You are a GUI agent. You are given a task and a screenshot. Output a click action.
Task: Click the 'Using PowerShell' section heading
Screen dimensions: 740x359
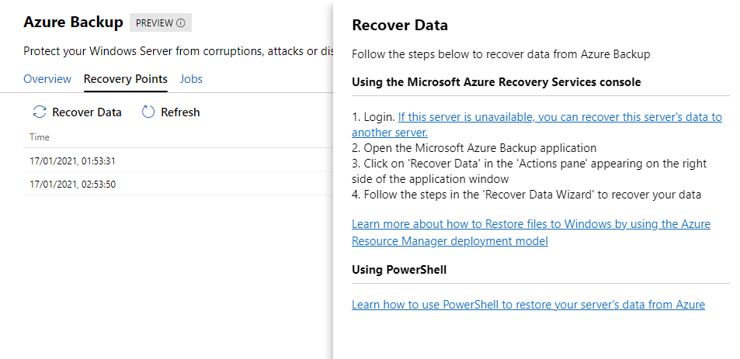point(399,270)
